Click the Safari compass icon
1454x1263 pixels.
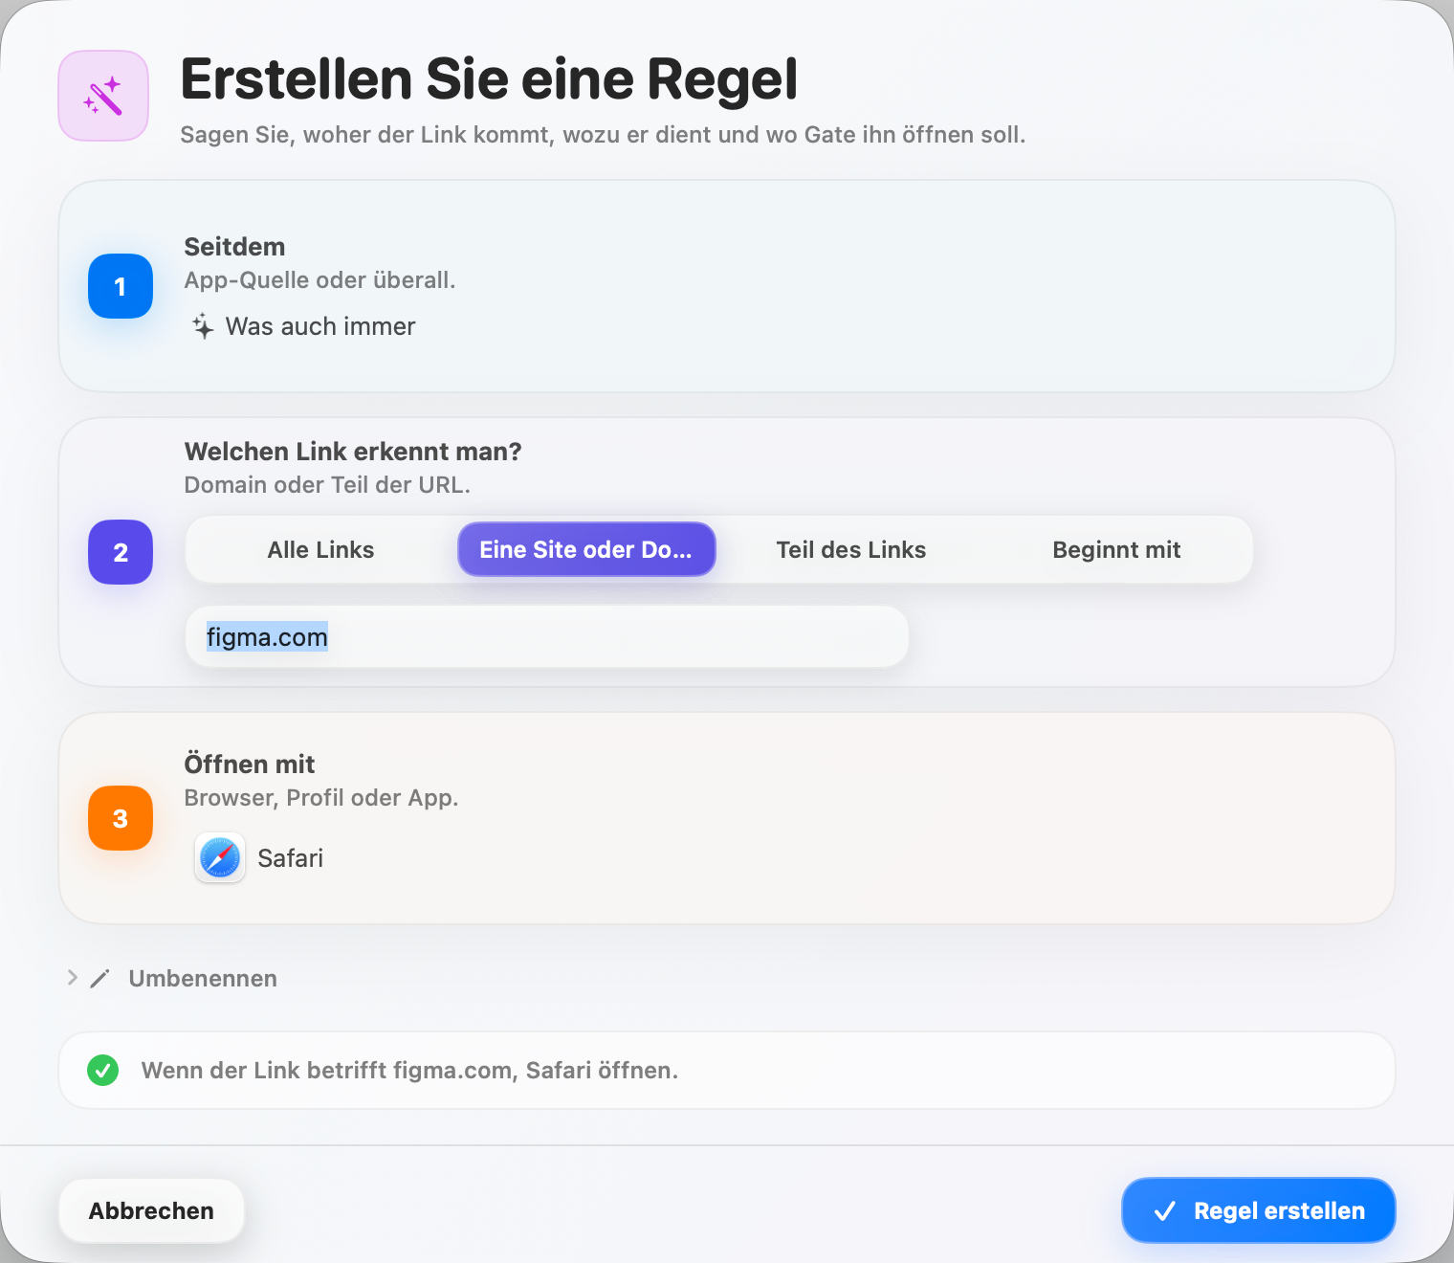click(x=220, y=857)
